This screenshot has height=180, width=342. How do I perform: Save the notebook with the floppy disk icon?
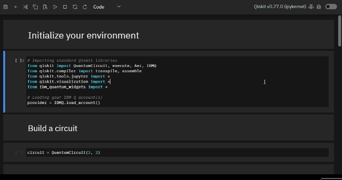coord(5,7)
